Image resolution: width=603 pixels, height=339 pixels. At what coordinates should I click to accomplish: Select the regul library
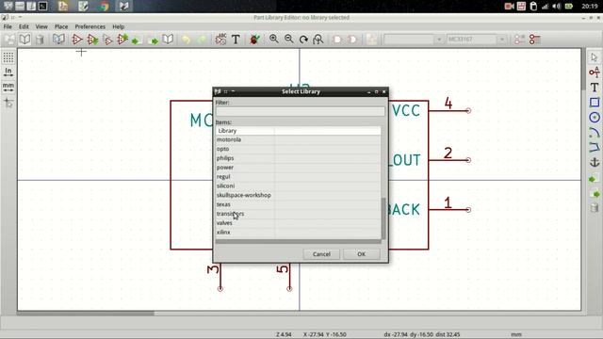click(x=298, y=176)
